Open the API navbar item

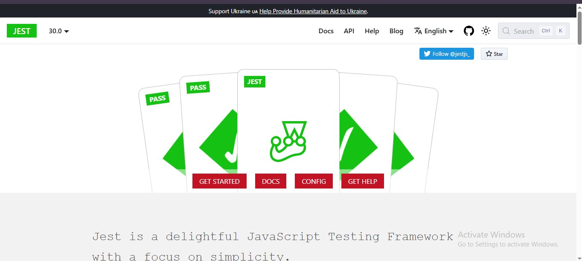tap(349, 31)
